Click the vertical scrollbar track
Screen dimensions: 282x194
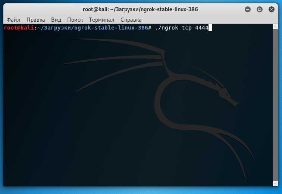pyautogui.click(x=276, y=105)
